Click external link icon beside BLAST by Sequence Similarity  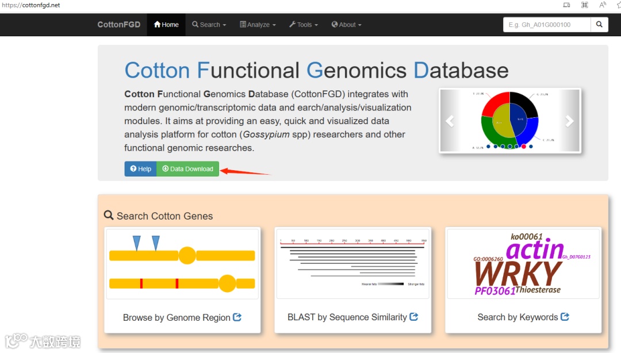pyautogui.click(x=413, y=317)
